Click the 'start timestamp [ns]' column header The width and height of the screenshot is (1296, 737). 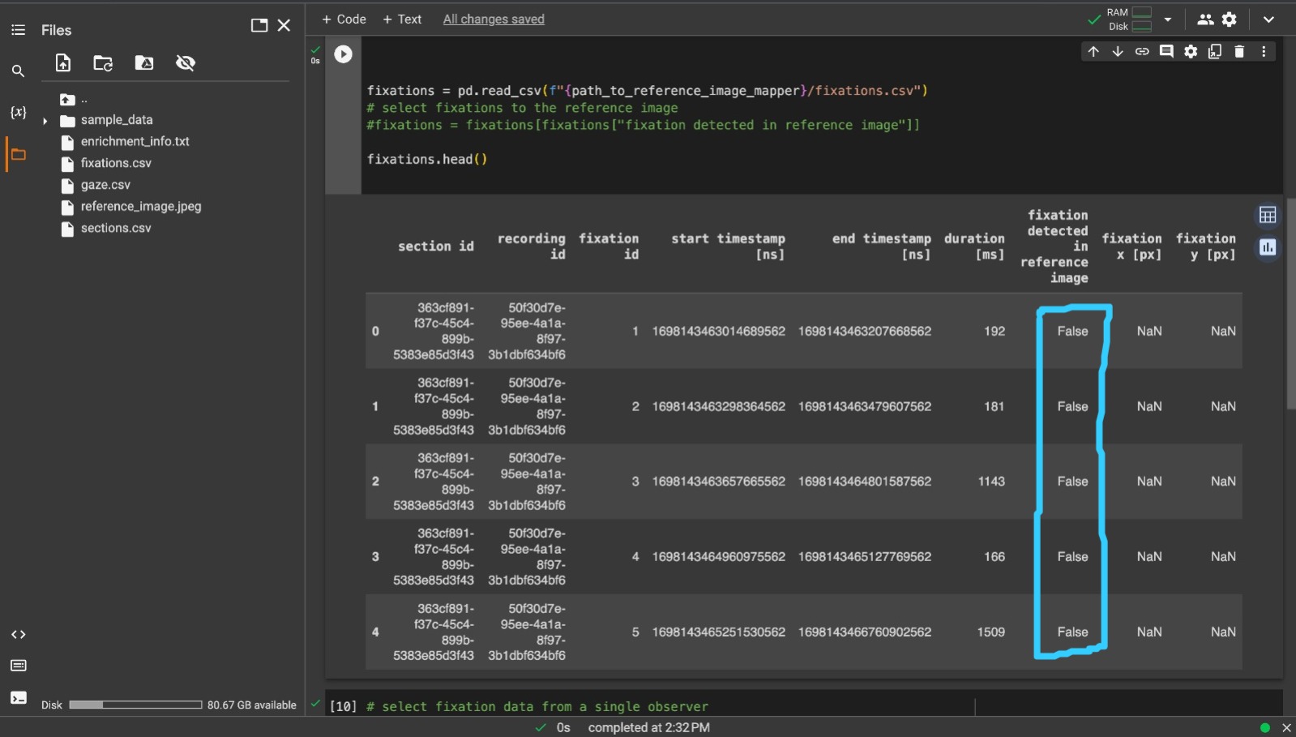click(728, 246)
